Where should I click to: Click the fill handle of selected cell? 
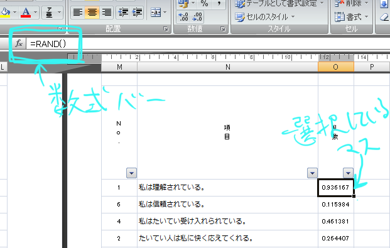tap(354, 197)
